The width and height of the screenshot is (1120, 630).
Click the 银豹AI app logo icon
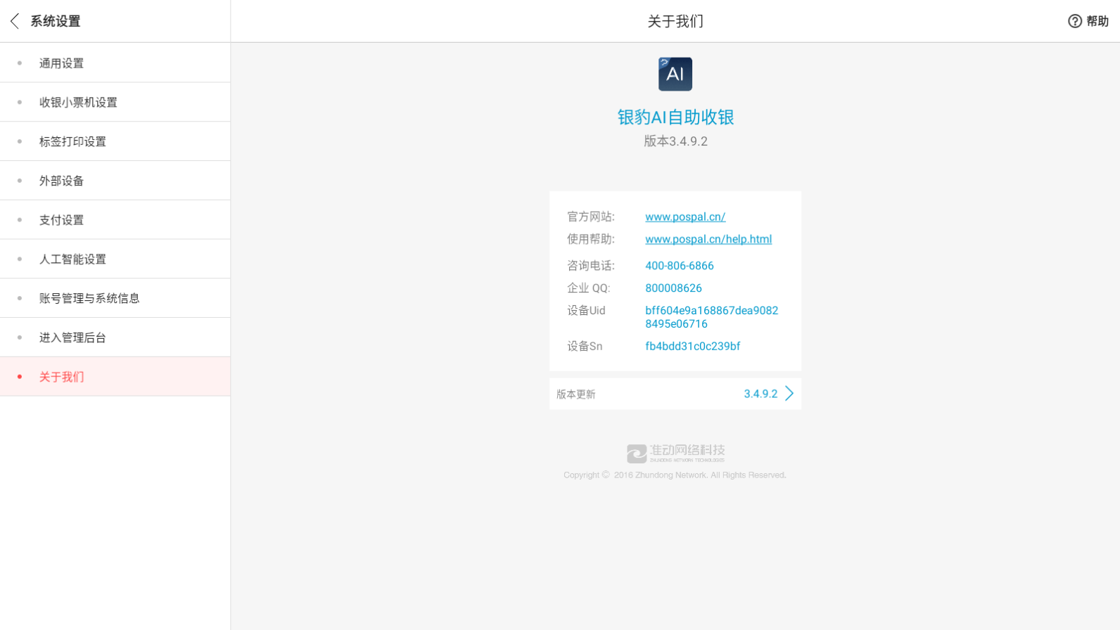point(675,74)
